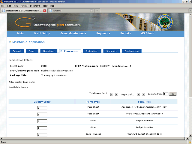Open the tab list dropdown arrow
Screen dimensions: 192x144
[190, 11]
